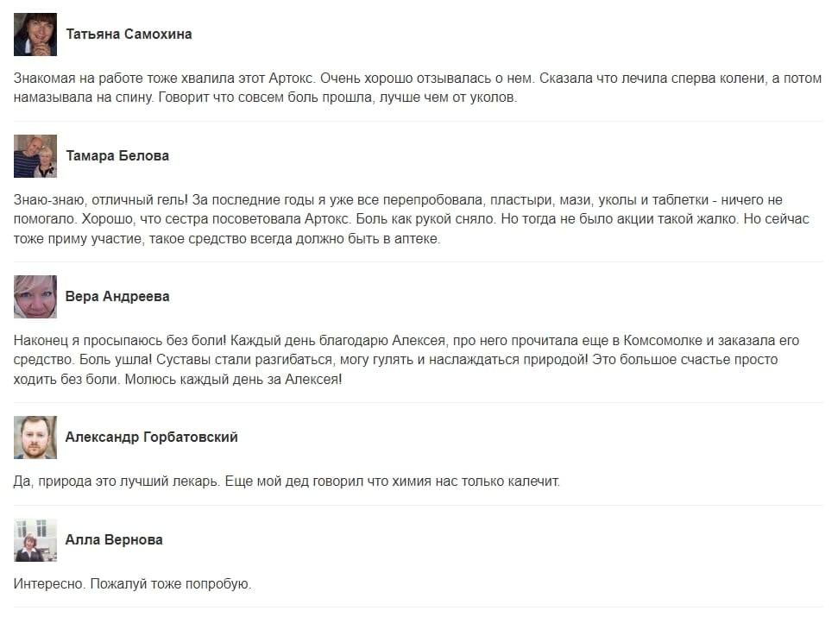Click the comment starting 'Знакомая на работе'
Viewport: 838px width, 617px height.
(418, 88)
